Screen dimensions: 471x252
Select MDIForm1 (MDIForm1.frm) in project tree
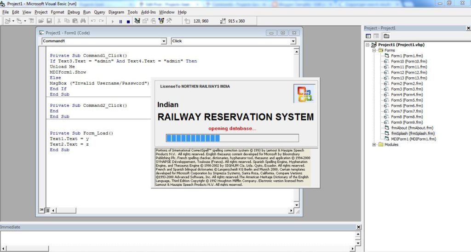(x=414, y=139)
